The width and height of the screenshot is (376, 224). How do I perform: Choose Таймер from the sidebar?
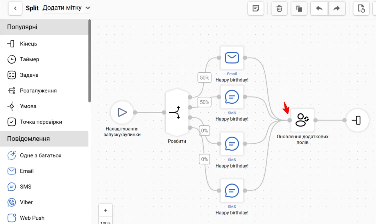(x=29, y=59)
